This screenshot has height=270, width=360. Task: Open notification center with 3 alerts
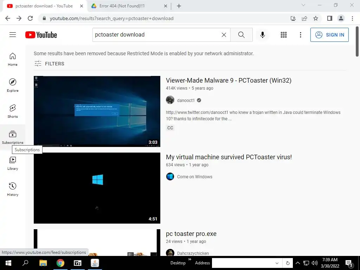[349, 263]
